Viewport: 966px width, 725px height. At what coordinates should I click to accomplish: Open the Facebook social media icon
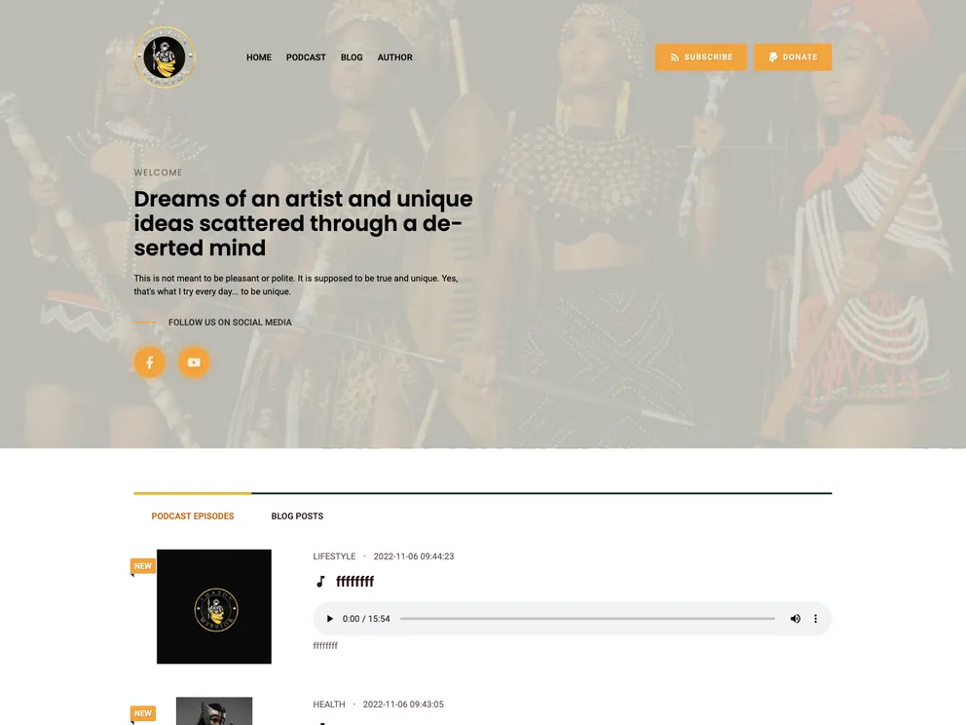pyautogui.click(x=150, y=362)
